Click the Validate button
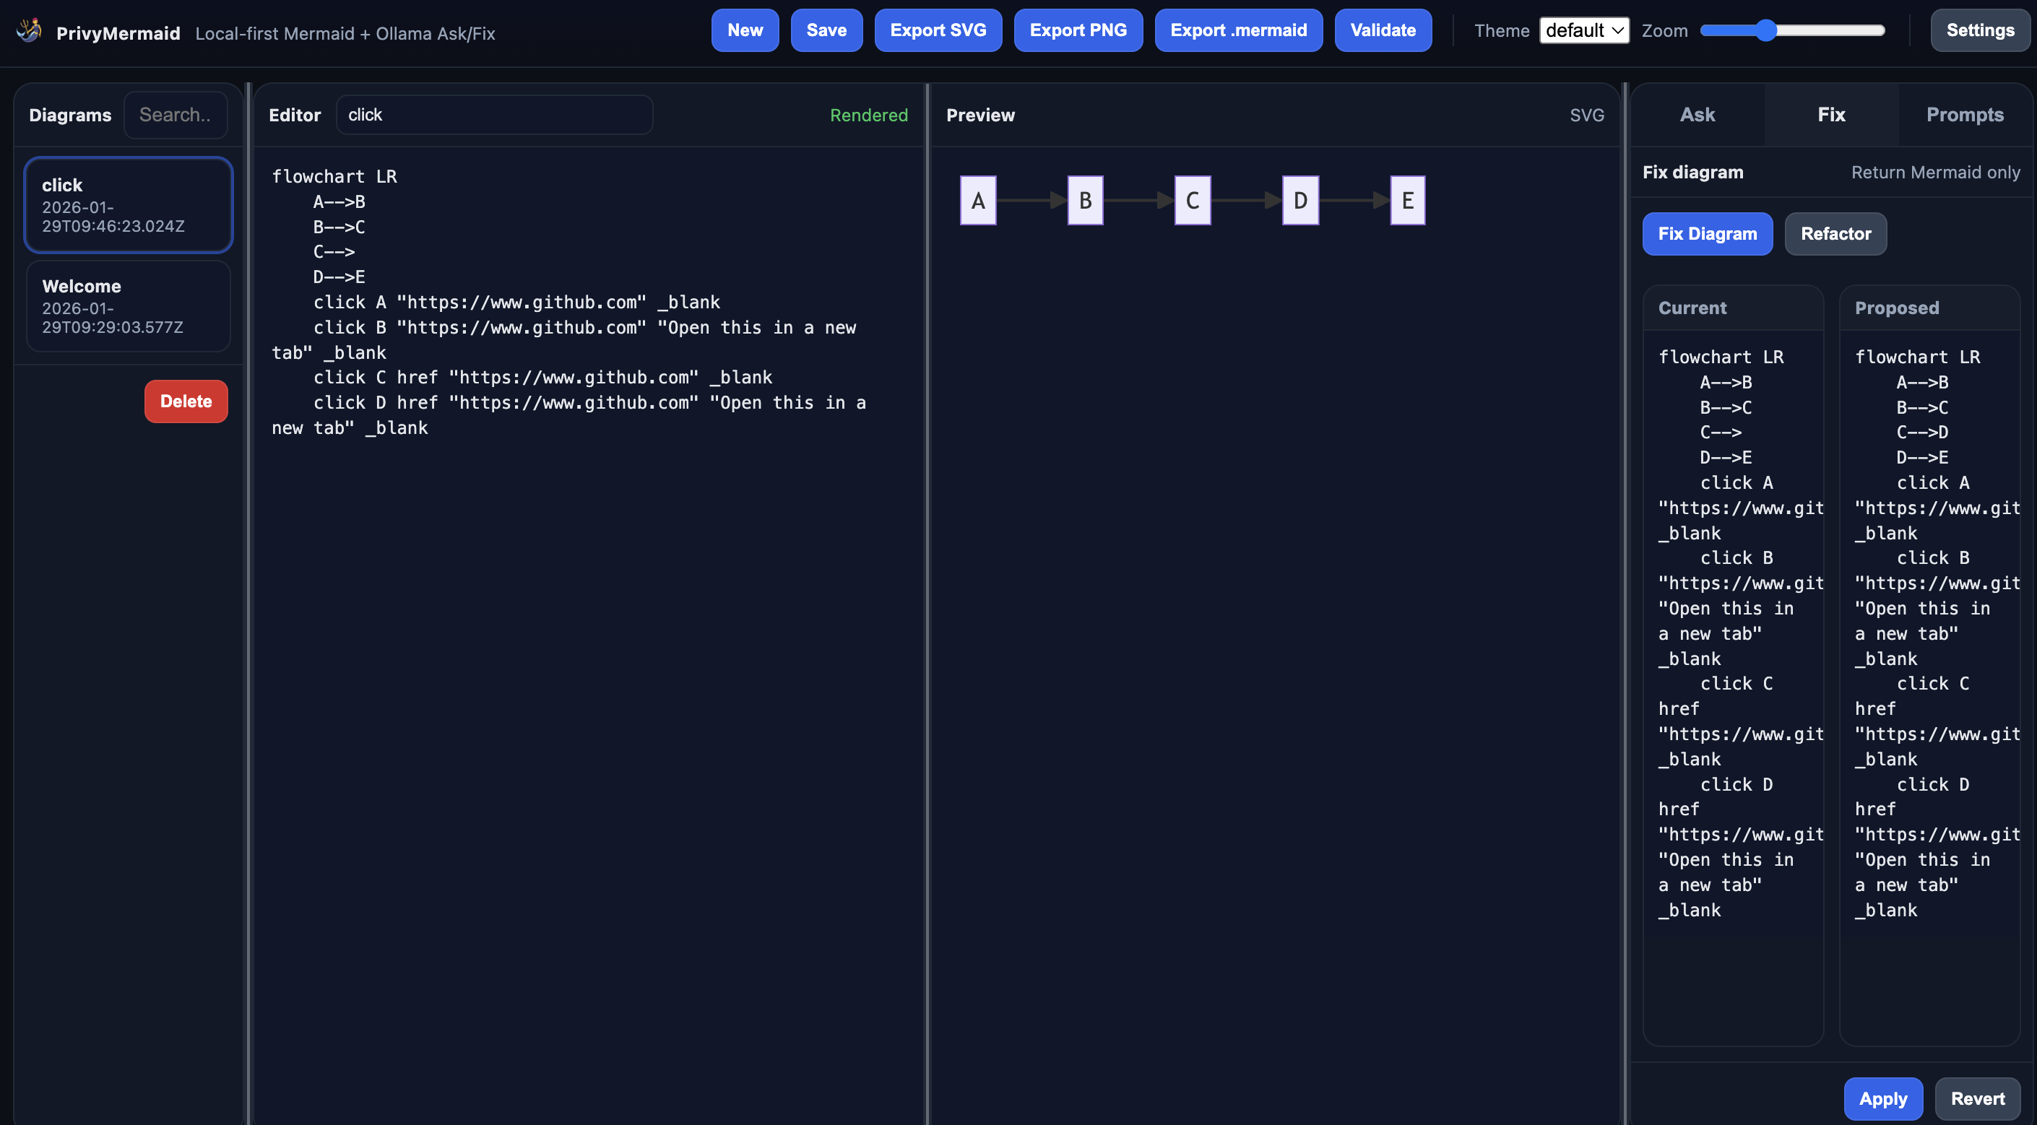This screenshot has height=1125, width=2037. 1383,31
